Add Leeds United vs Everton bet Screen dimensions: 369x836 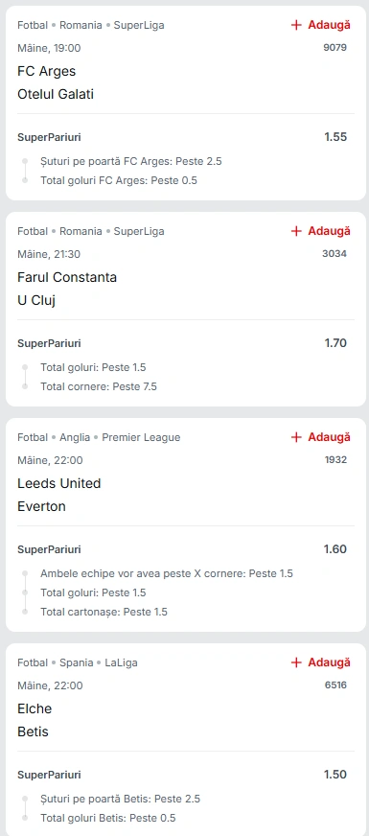[x=321, y=437]
